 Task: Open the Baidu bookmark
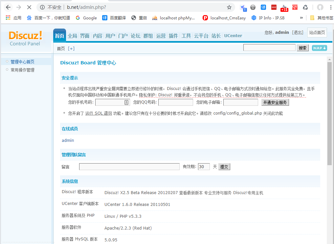(x=48, y=18)
